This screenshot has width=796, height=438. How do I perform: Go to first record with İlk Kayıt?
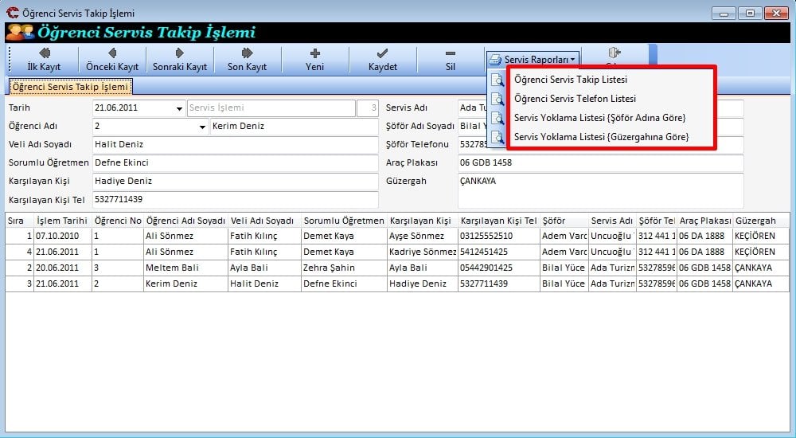tap(44, 60)
